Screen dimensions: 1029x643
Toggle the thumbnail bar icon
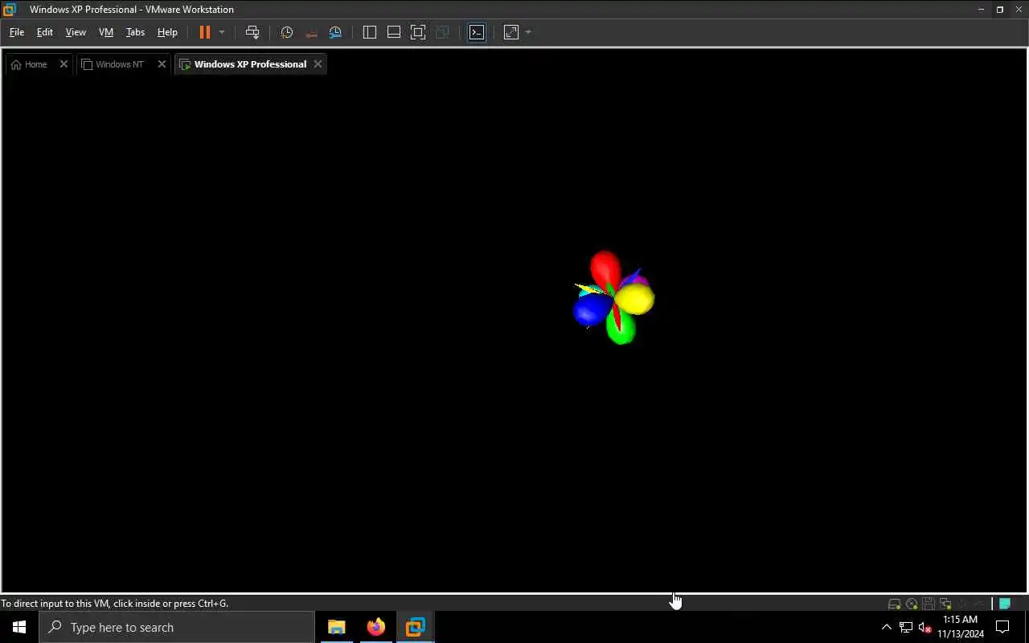[x=394, y=32]
